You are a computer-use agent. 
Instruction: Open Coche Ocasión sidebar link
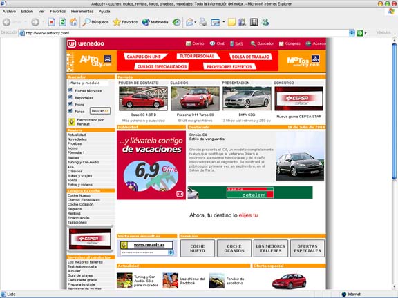coord(80,204)
